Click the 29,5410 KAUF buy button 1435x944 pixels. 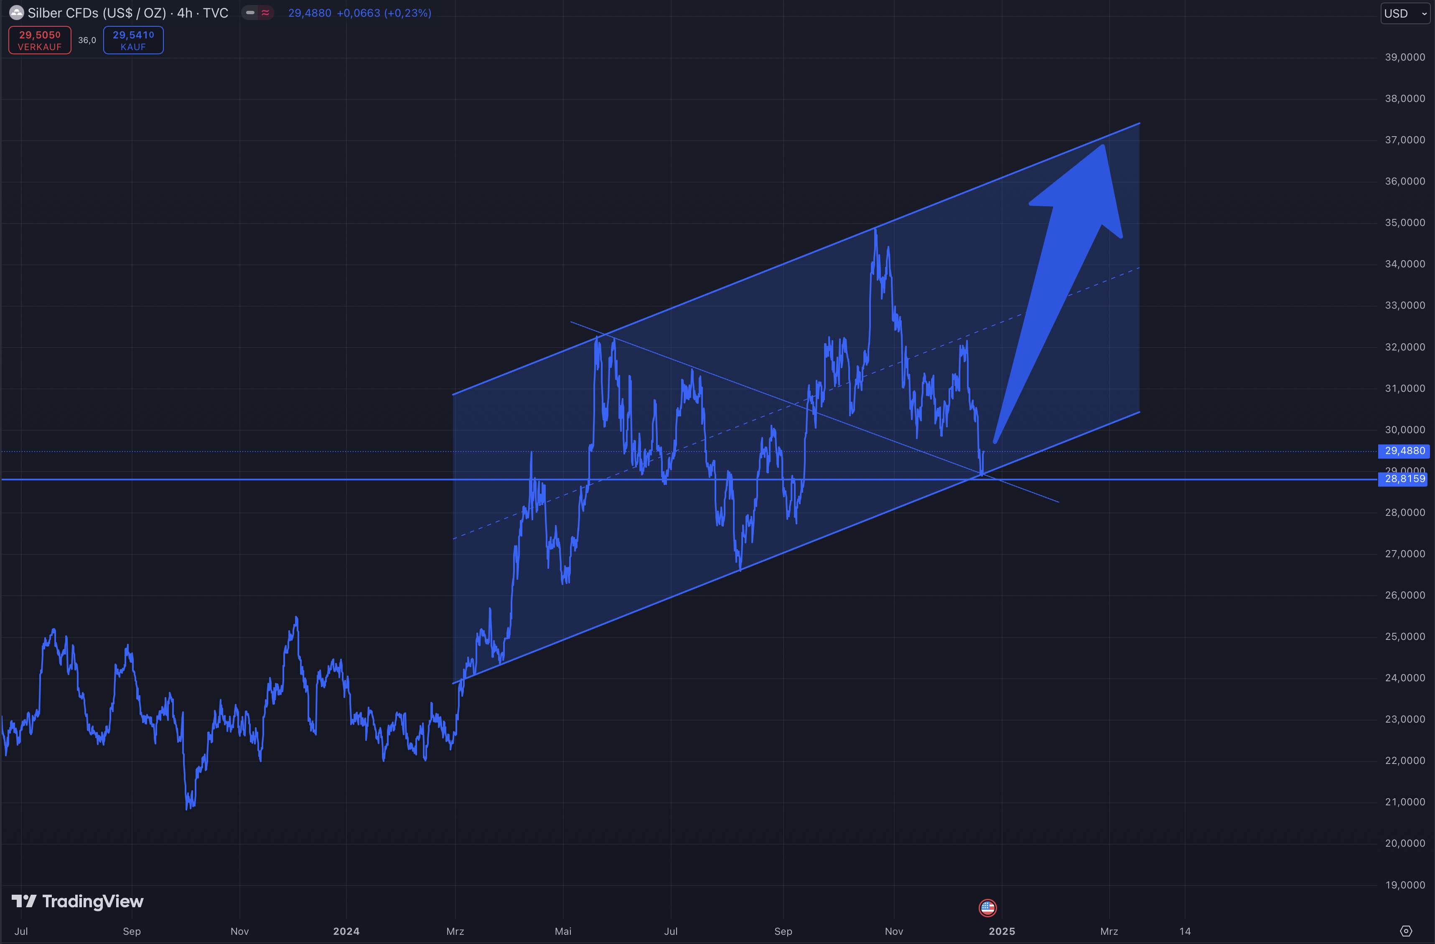[x=133, y=41]
